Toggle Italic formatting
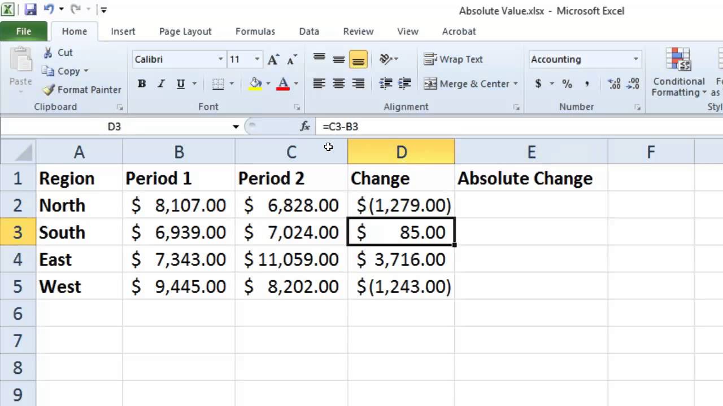 point(161,84)
